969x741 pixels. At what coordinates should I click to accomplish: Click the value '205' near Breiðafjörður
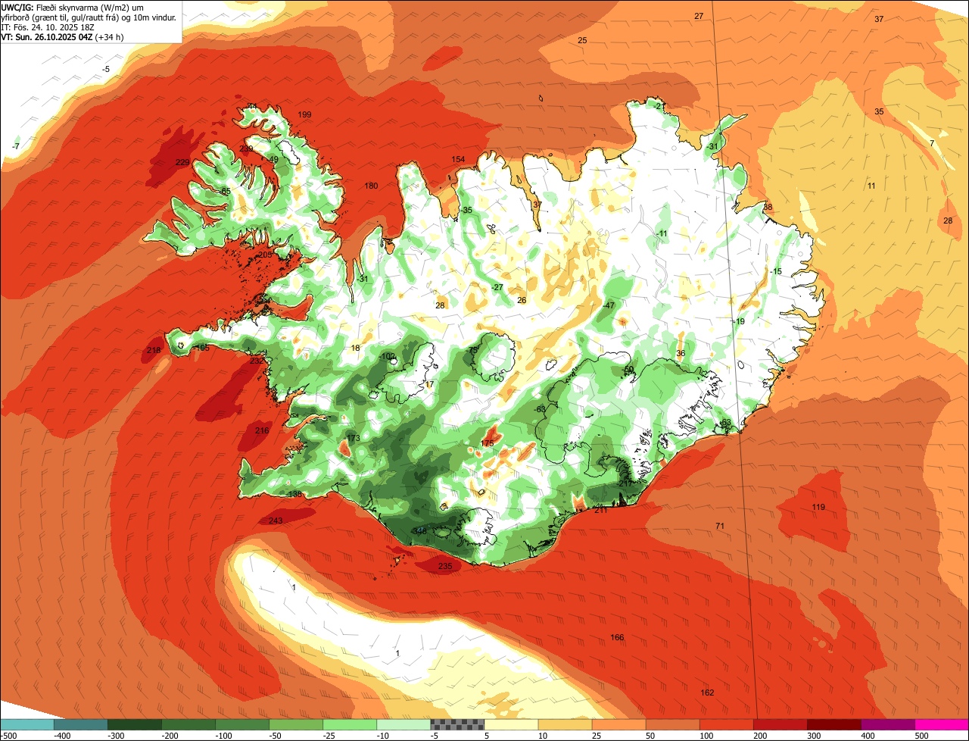264,255
